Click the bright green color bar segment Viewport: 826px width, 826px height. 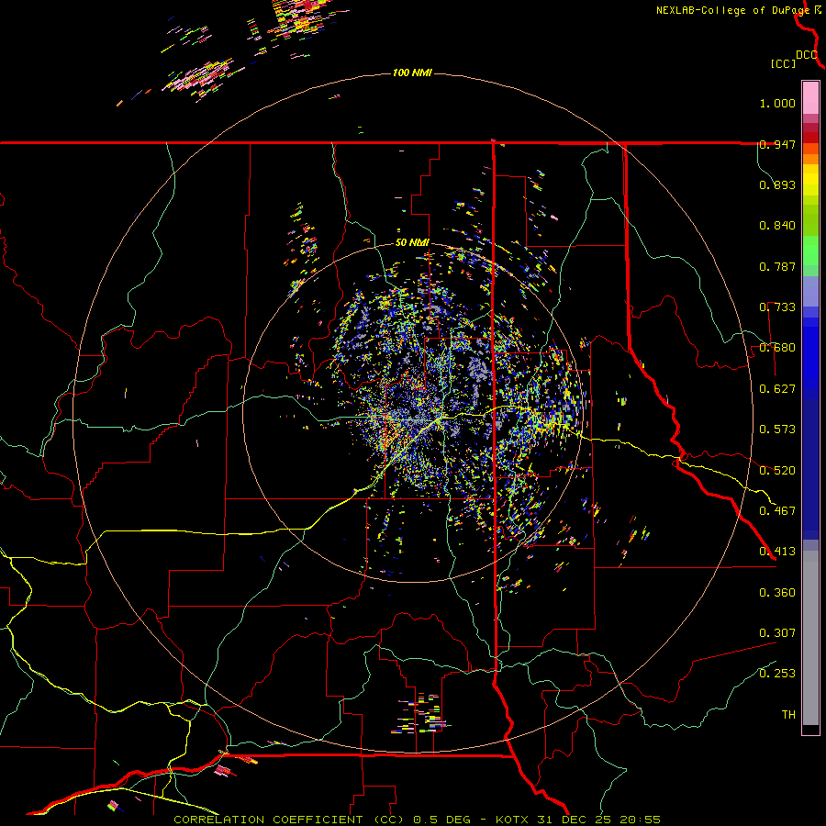point(810,251)
